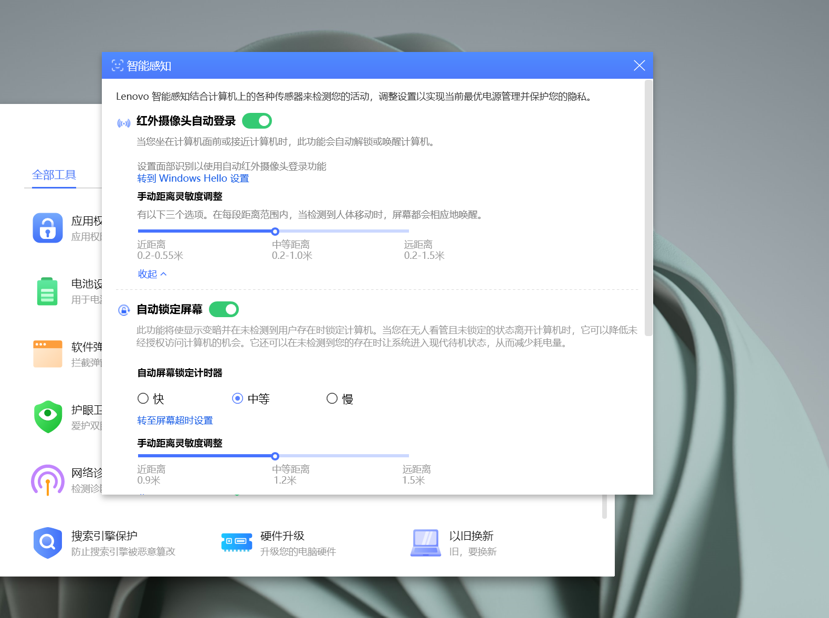Switch to the 全部工具 tab
This screenshot has height=618, width=829.
click(54, 175)
